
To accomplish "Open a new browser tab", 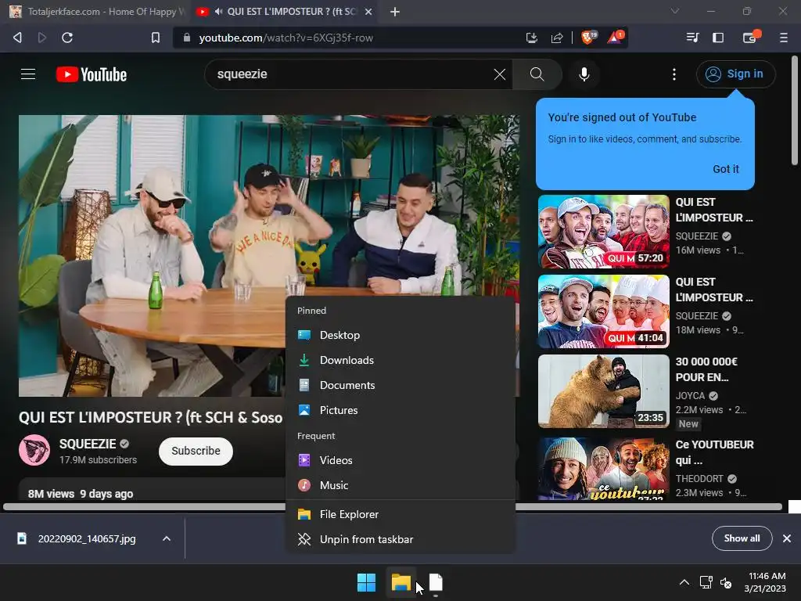I will click(x=395, y=11).
